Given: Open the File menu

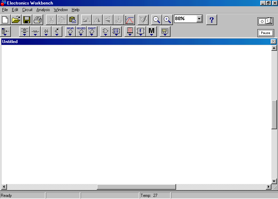Looking at the screenshot, I should [x=5, y=10].
